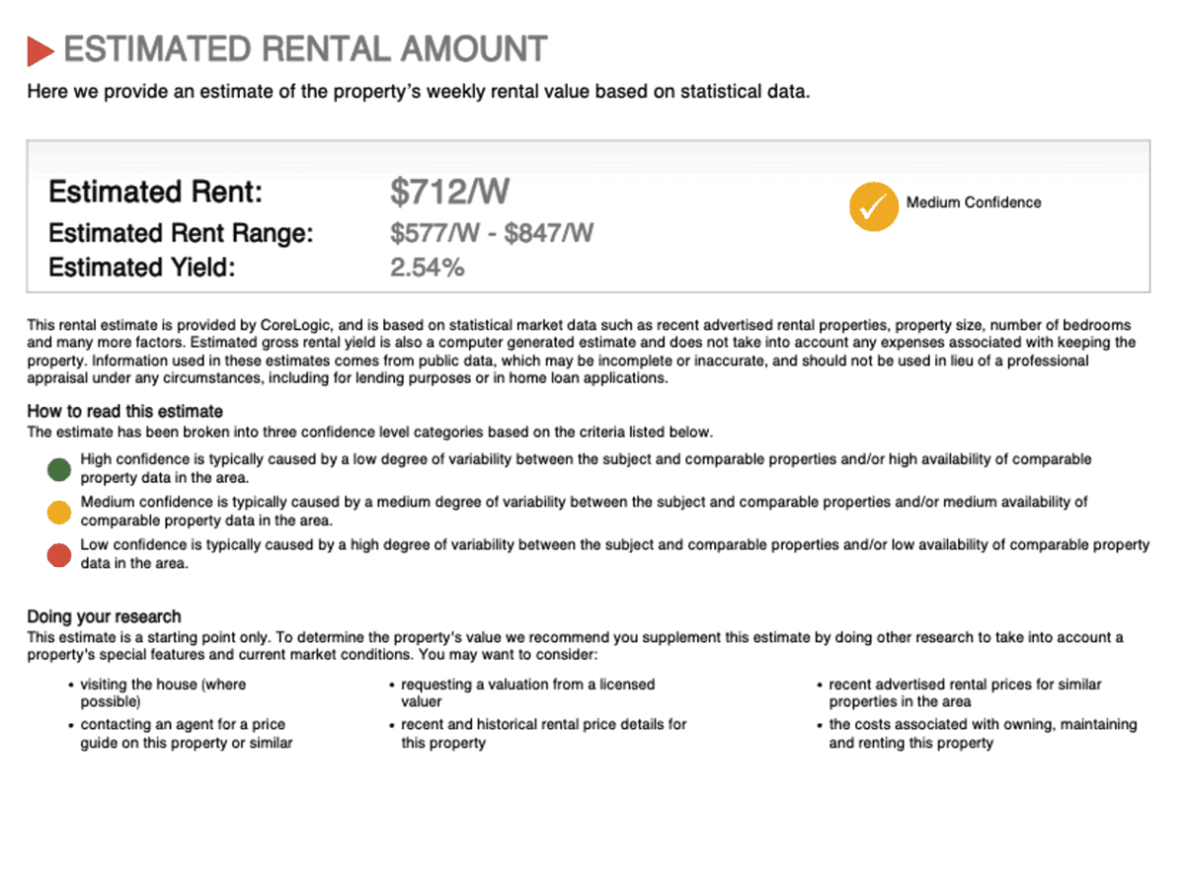Click the red triangle beside Estimated Rental Amount
Viewport: 1185px width, 889px height.
coord(40,50)
